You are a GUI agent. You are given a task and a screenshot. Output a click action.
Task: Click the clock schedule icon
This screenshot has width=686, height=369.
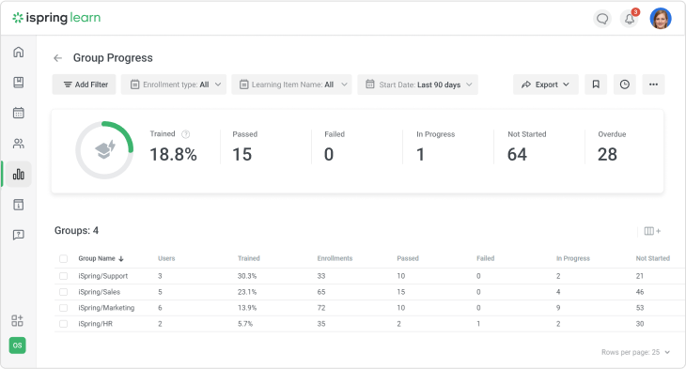point(625,85)
